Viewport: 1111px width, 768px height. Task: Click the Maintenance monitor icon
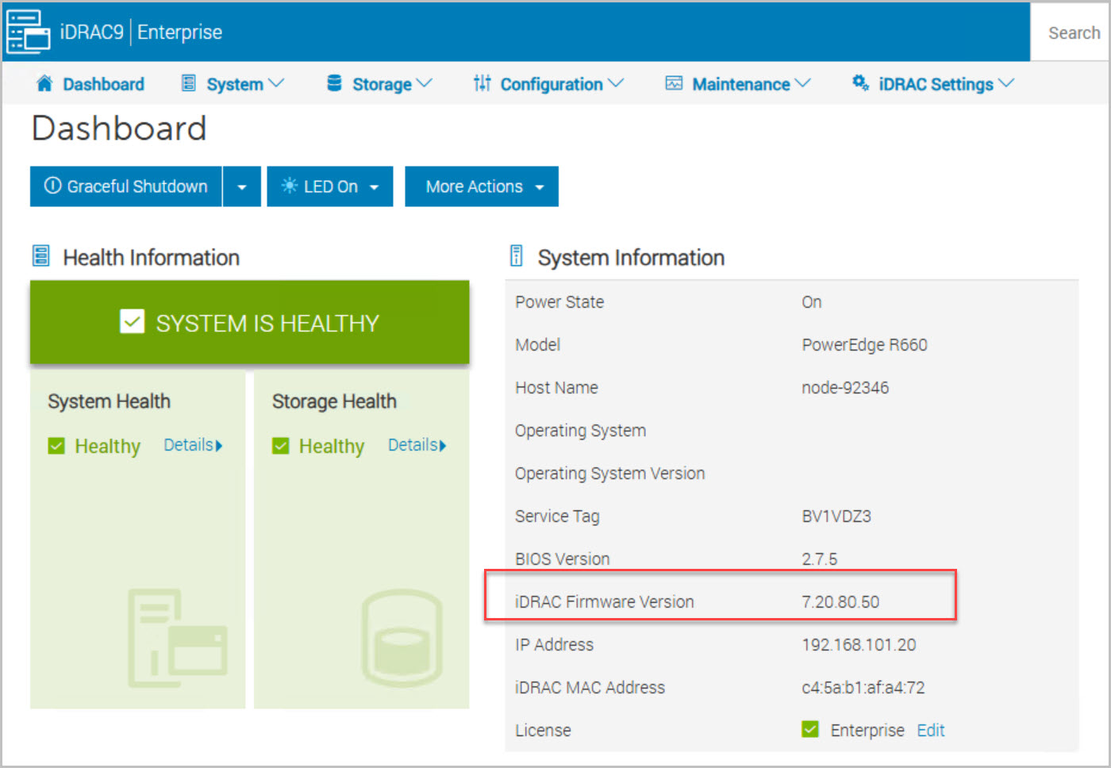(674, 83)
